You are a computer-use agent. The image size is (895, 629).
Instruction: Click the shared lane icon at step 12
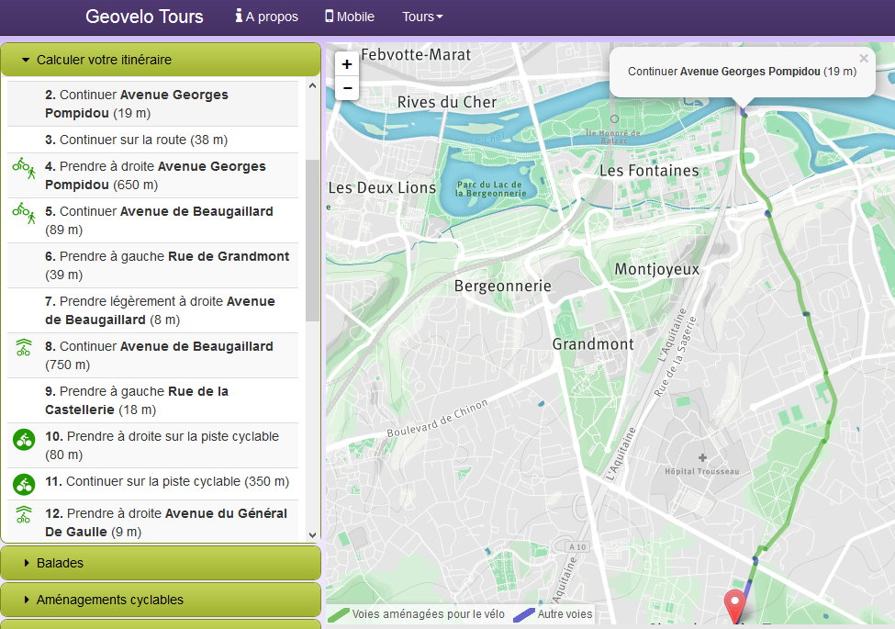coord(24,514)
